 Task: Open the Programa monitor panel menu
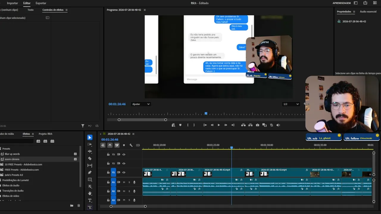point(145,10)
